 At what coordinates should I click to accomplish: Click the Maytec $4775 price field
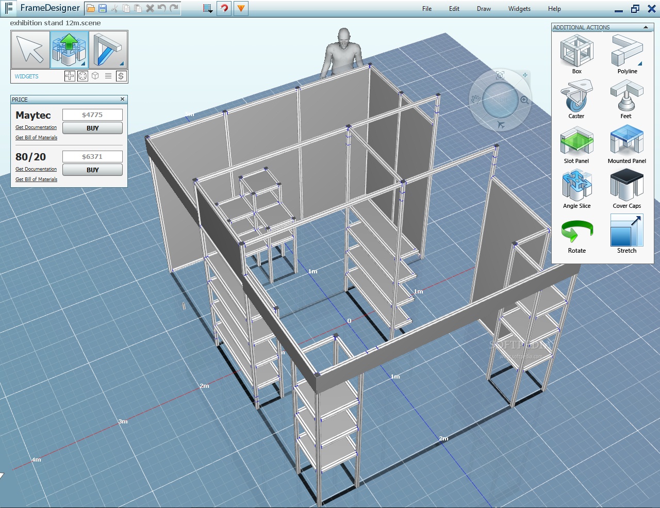(x=92, y=114)
